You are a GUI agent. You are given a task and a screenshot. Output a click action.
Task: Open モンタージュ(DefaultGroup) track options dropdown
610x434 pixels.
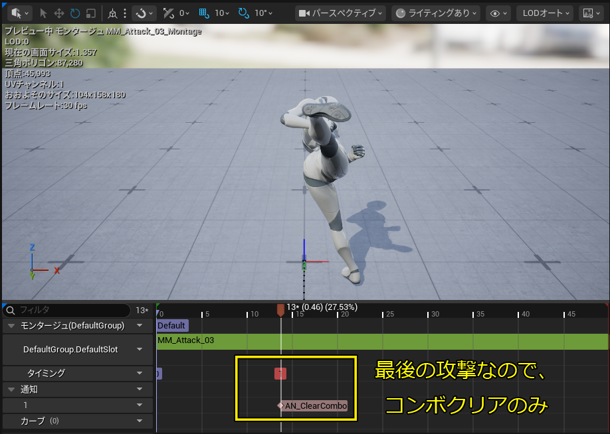(x=140, y=326)
